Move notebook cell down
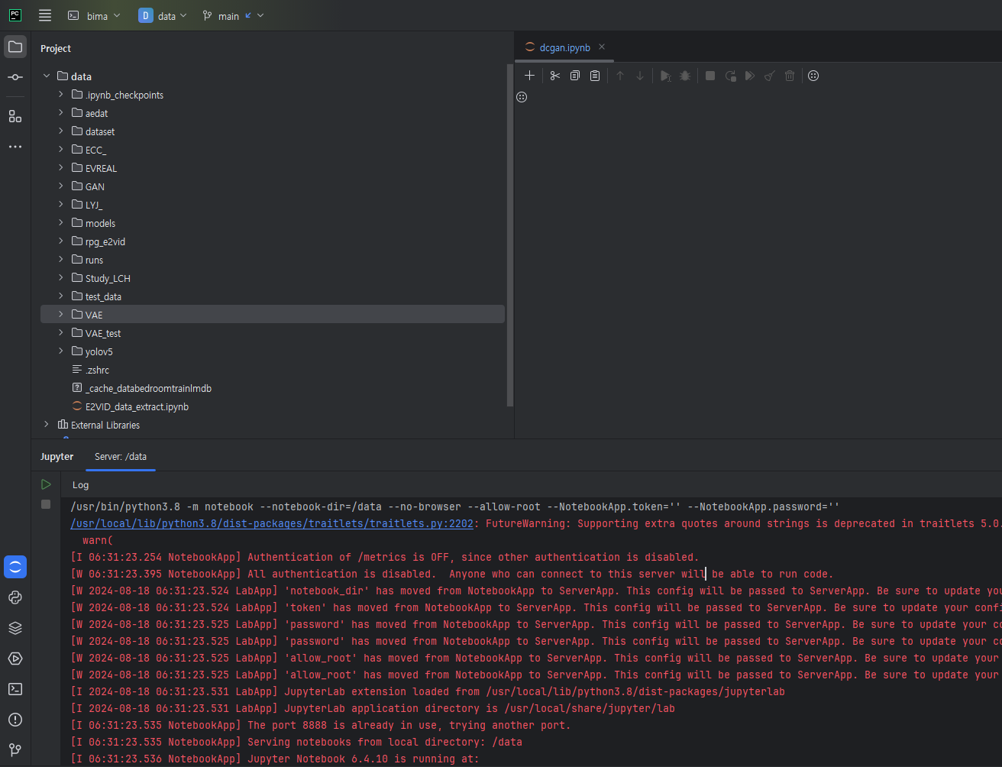The image size is (1002, 767). (640, 76)
